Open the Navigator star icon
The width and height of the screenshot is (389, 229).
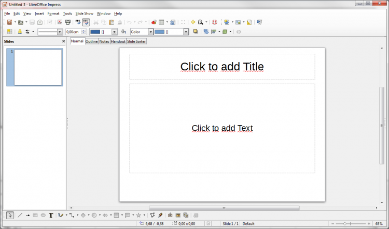[x=193, y=22]
